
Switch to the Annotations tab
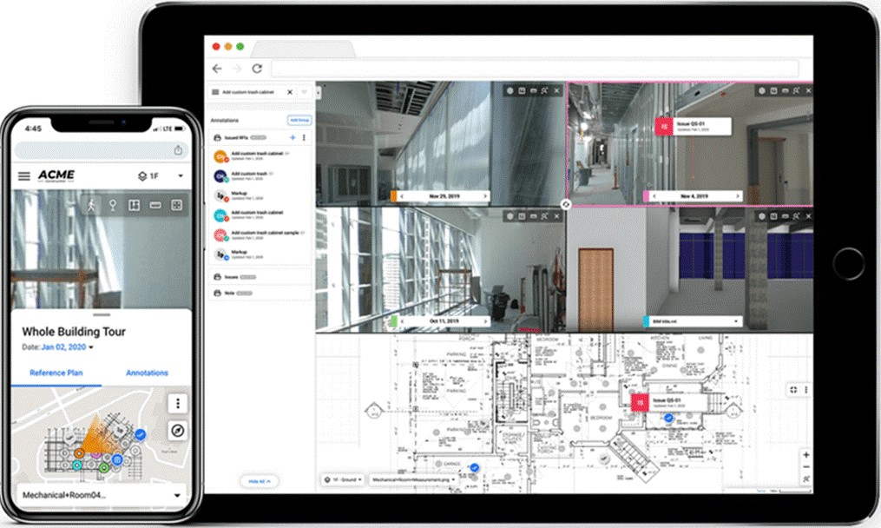click(x=147, y=373)
